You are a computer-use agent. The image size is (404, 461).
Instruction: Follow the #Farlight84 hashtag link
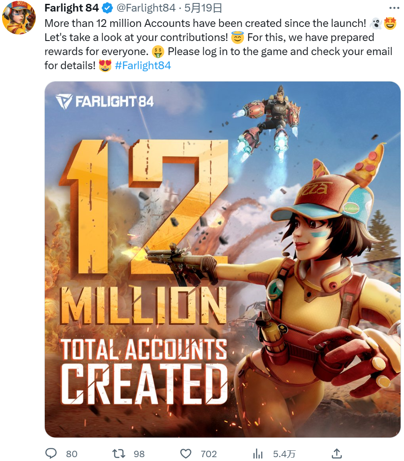click(x=143, y=65)
